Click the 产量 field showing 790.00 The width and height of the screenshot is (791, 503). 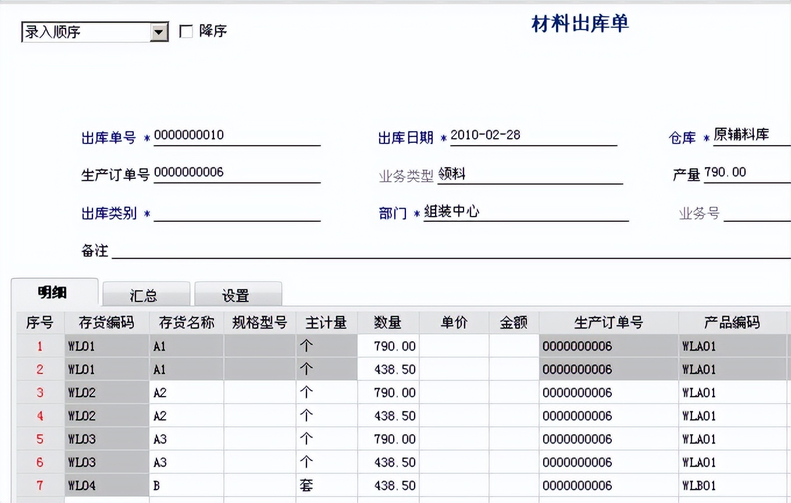click(750, 173)
